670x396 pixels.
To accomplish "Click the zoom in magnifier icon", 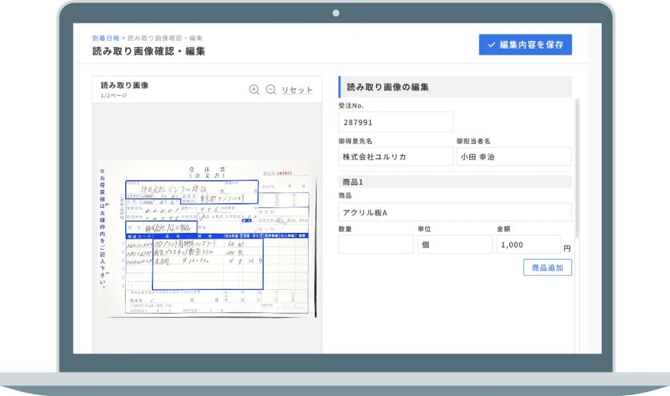I will point(254,89).
